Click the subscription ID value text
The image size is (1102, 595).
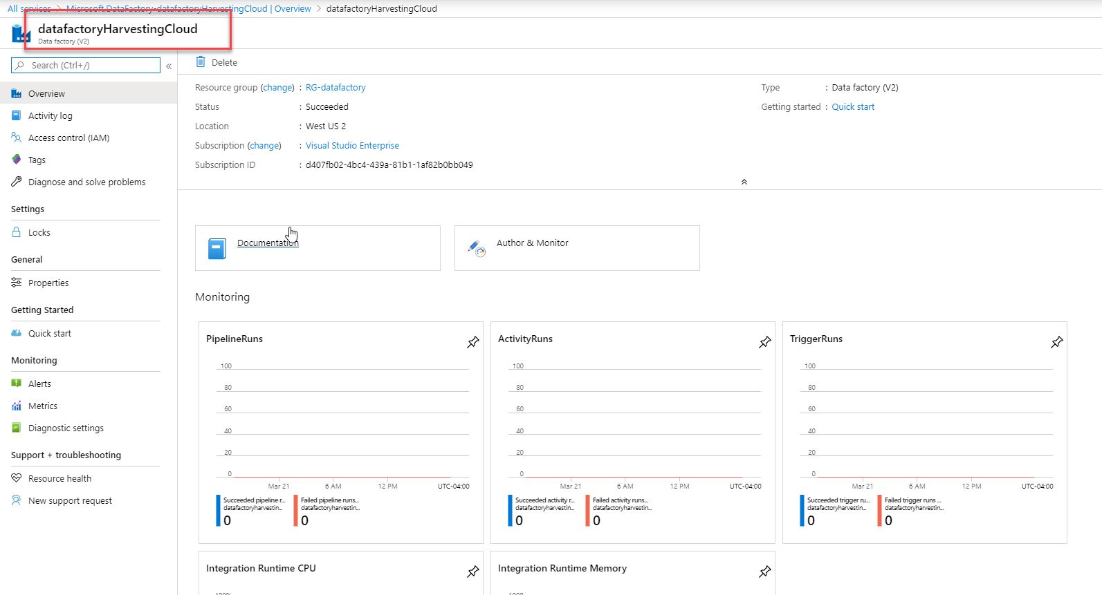pyautogui.click(x=389, y=165)
